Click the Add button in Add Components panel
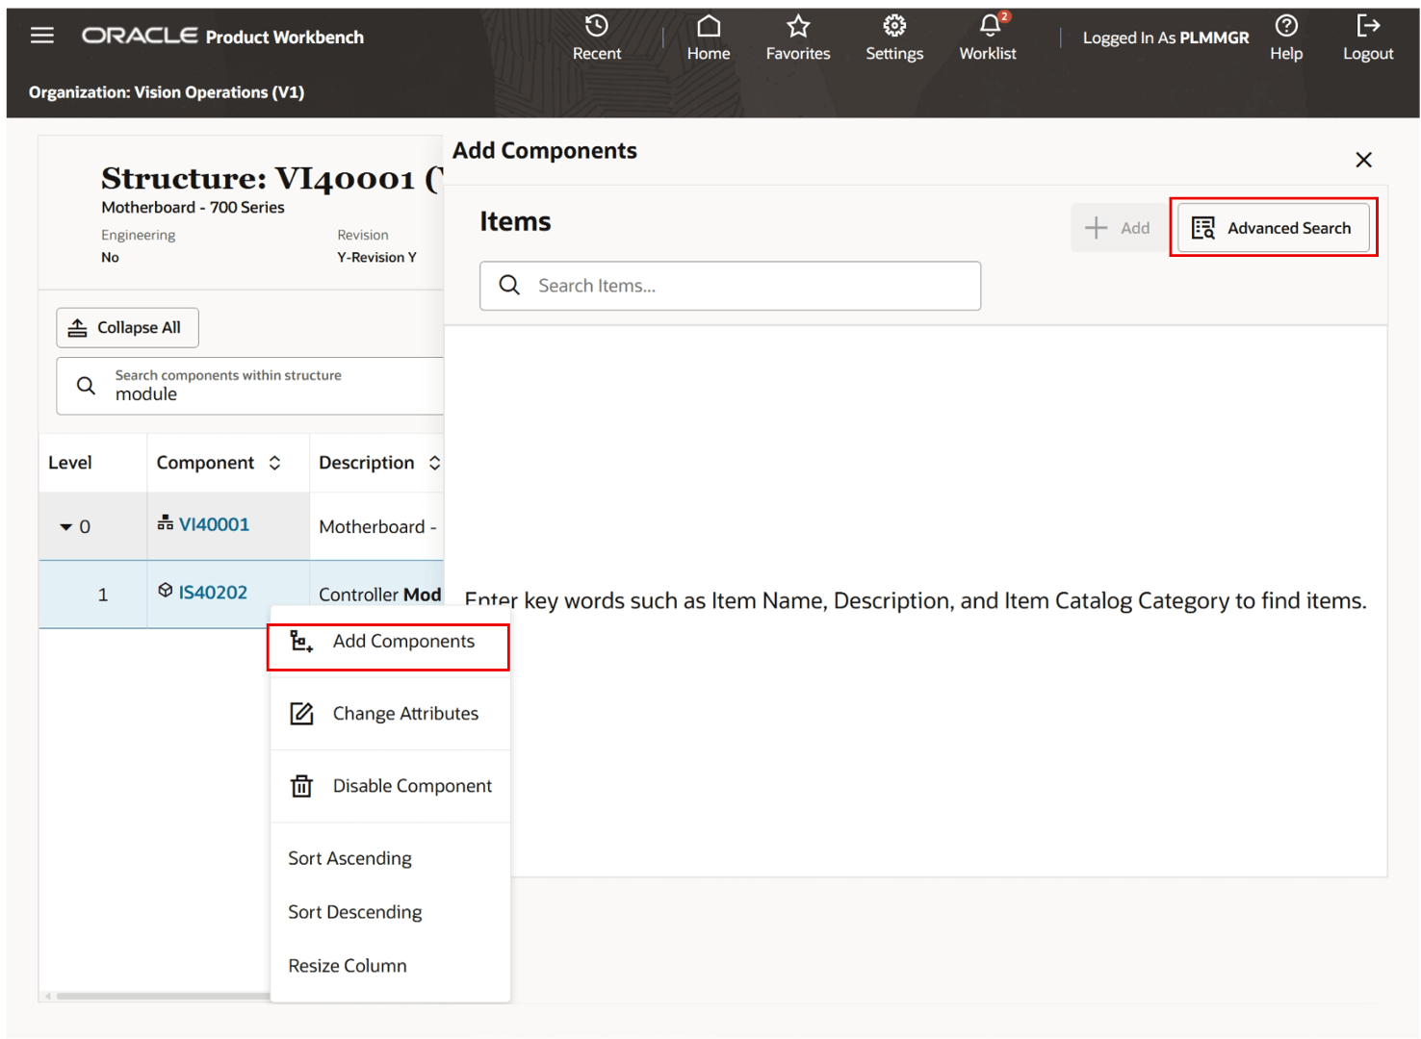1421x1039 pixels. (x=1118, y=228)
